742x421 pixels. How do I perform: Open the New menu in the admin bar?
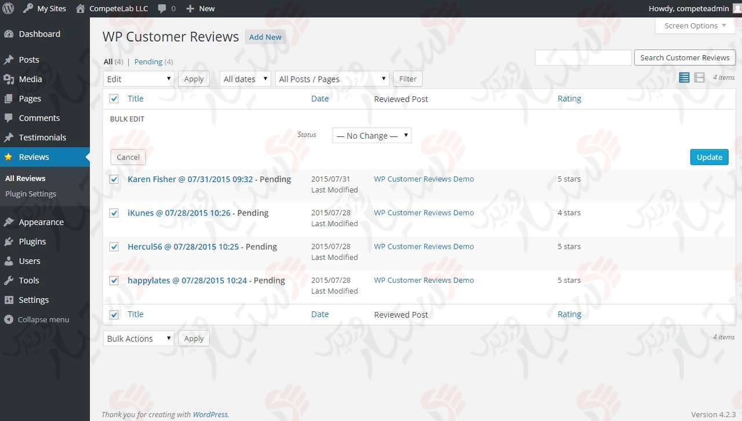tap(199, 8)
